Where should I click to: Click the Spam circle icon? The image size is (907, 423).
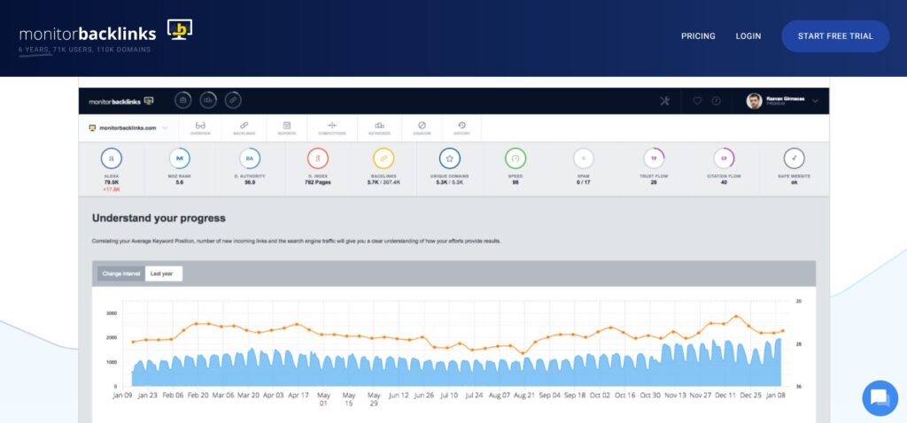pos(584,158)
